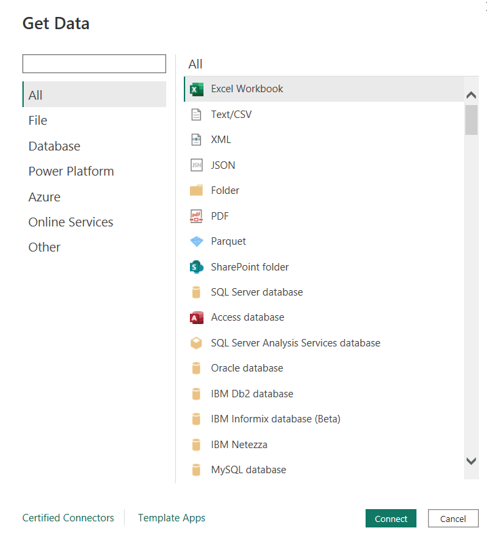Select the Text/CSV text label

point(231,115)
